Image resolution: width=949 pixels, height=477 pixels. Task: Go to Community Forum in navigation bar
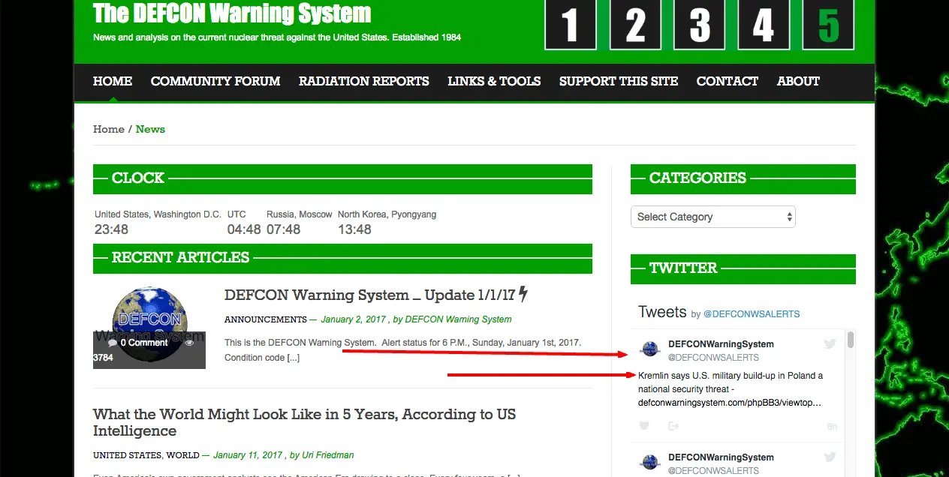click(215, 81)
